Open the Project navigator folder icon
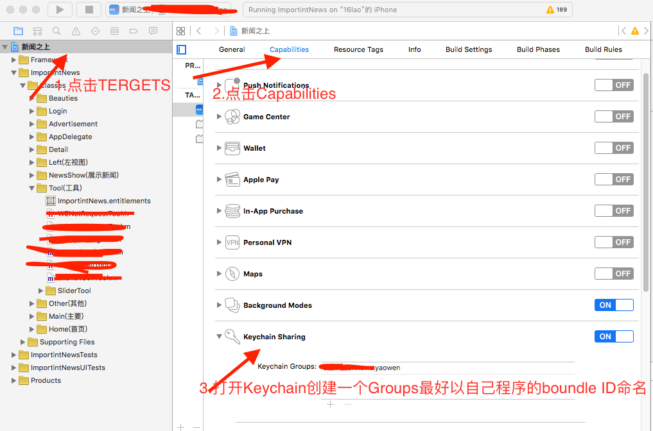This screenshot has width=653, height=431. click(x=18, y=31)
